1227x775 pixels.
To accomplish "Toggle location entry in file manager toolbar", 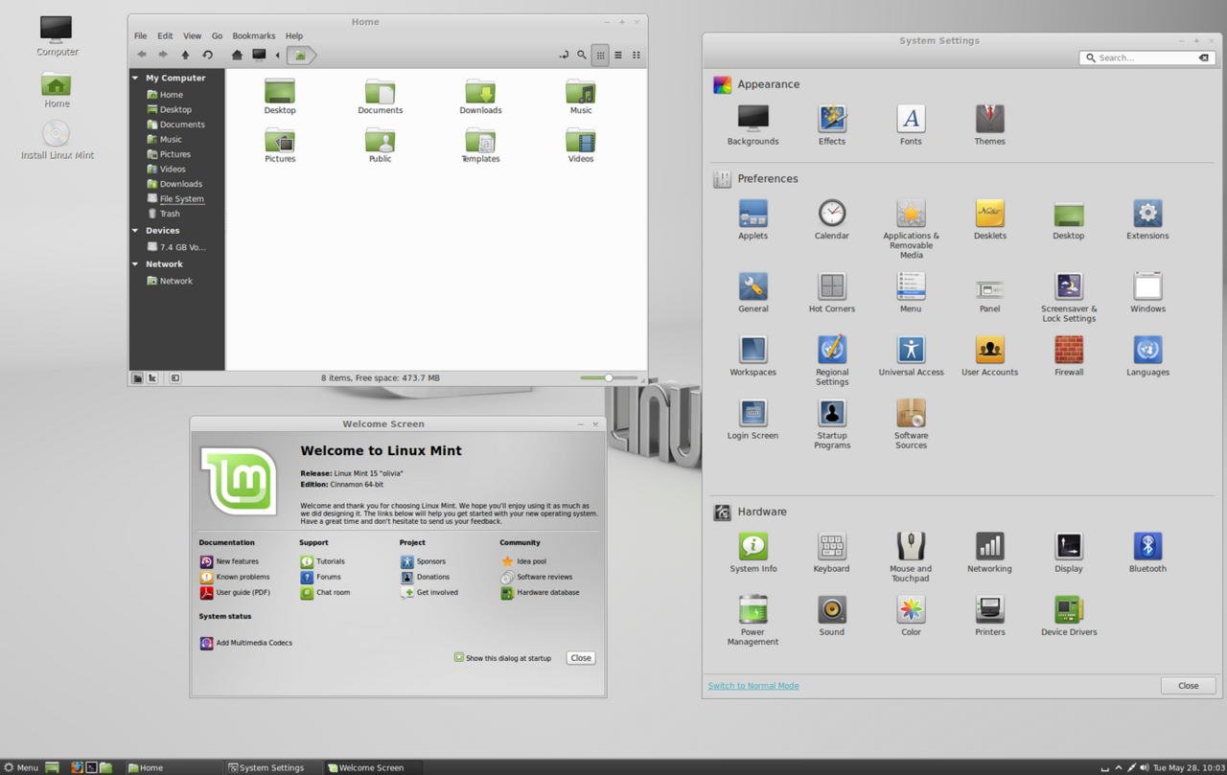I will click(564, 55).
